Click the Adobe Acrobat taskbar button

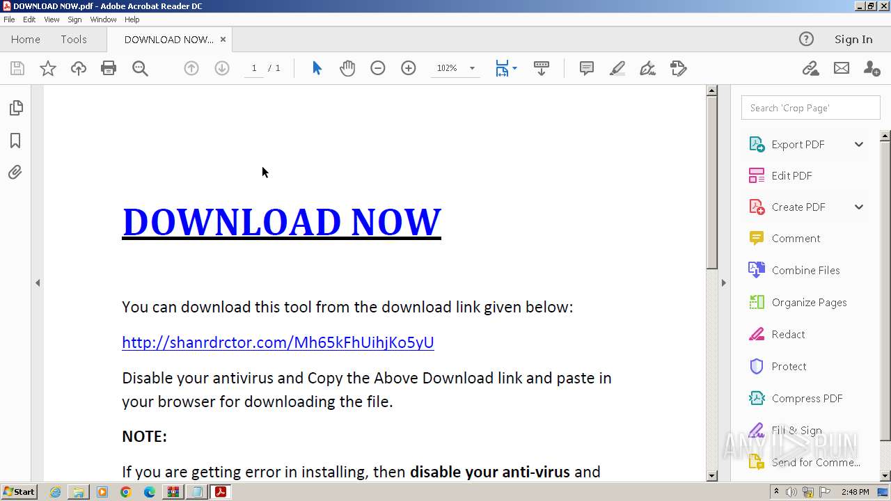[x=221, y=492]
